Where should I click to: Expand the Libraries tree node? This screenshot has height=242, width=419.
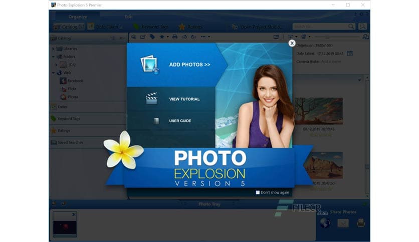[x=53, y=49]
